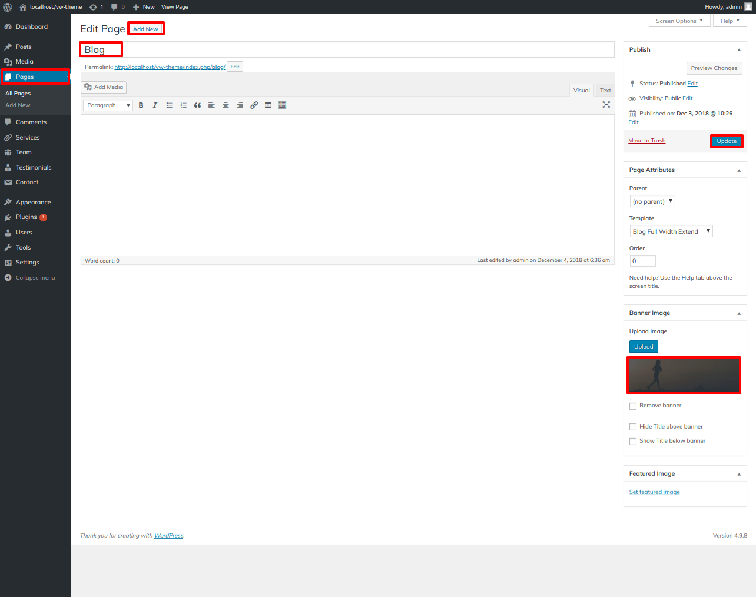Click the Update button
Image resolution: width=756 pixels, height=597 pixels.
click(x=727, y=141)
